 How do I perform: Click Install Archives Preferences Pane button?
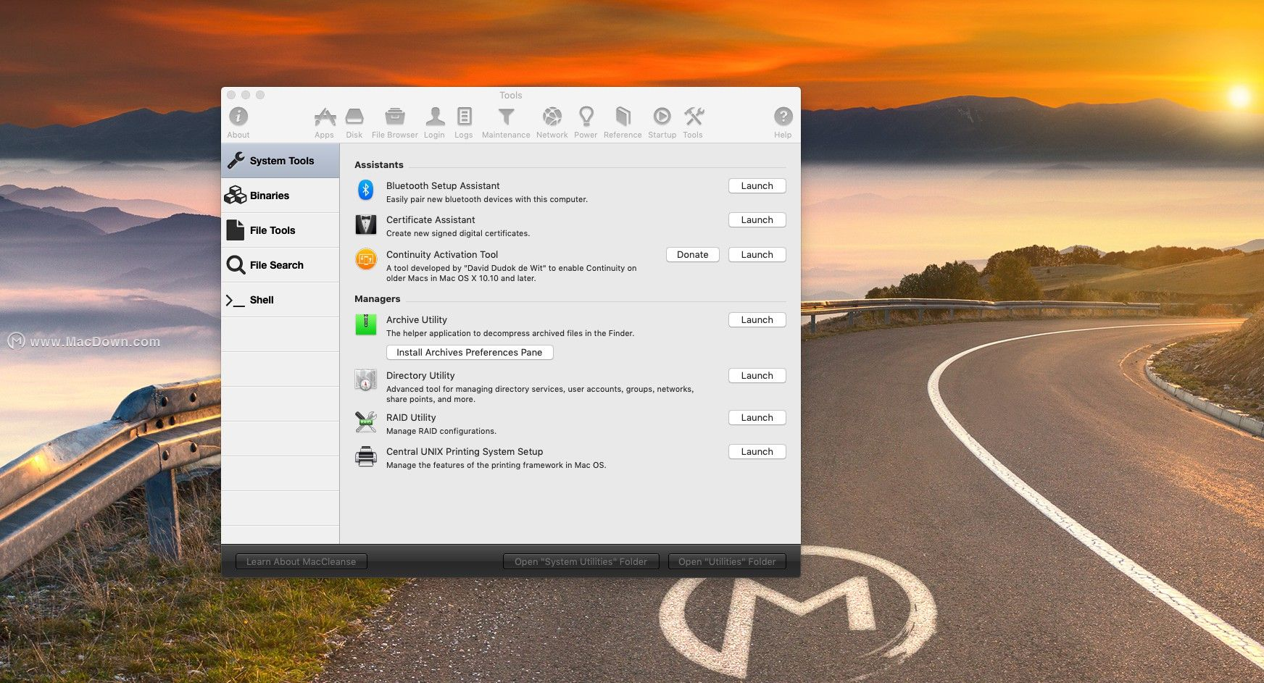point(470,353)
